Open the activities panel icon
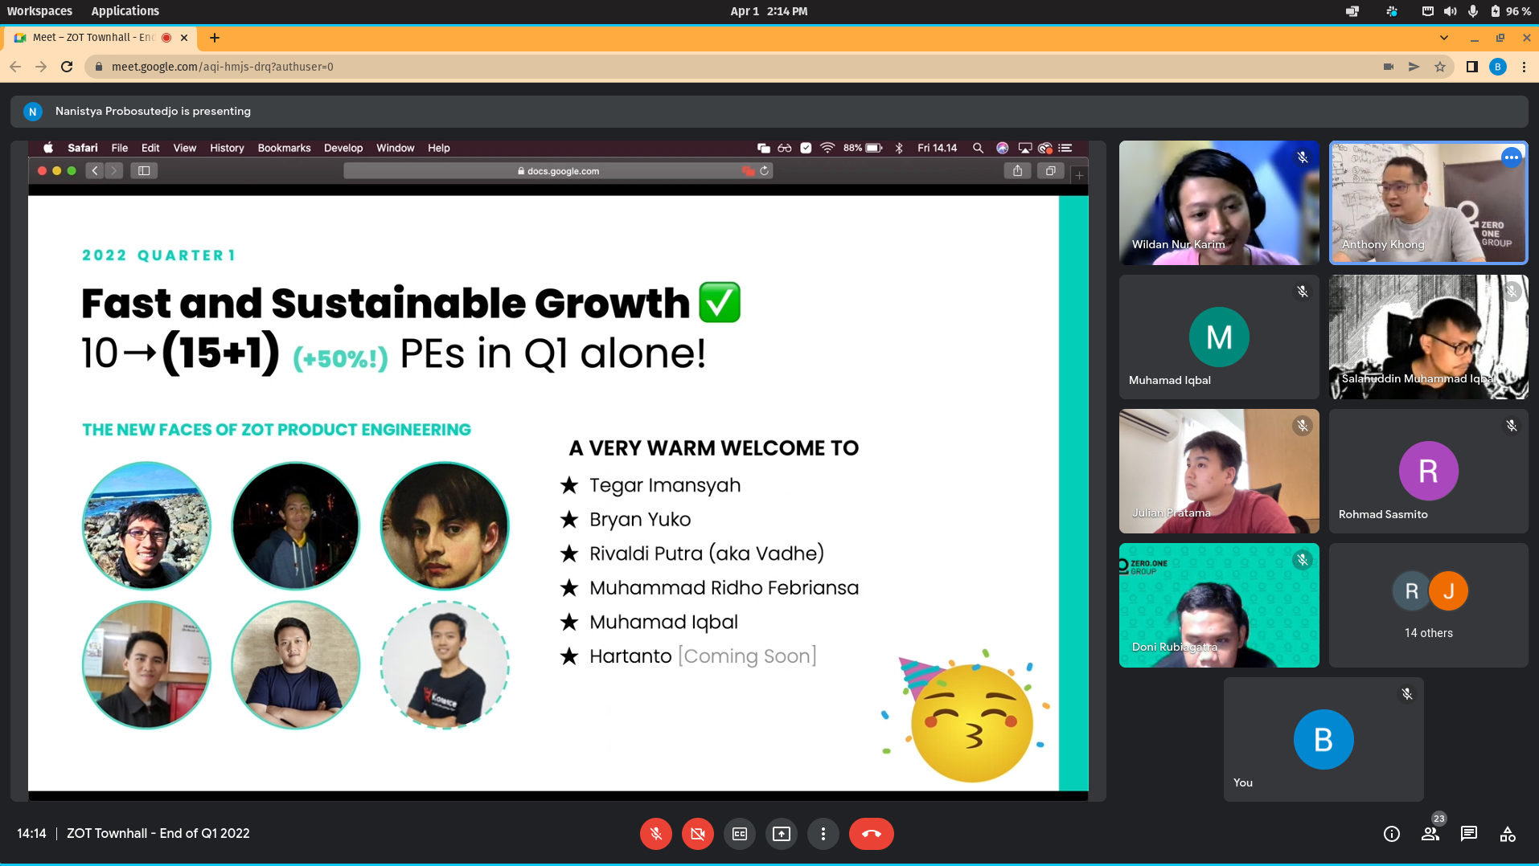Image resolution: width=1539 pixels, height=866 pixels. (1508, 834)
